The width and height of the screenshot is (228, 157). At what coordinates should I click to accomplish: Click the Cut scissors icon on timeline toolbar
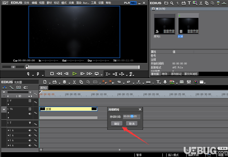click(74, 82)
